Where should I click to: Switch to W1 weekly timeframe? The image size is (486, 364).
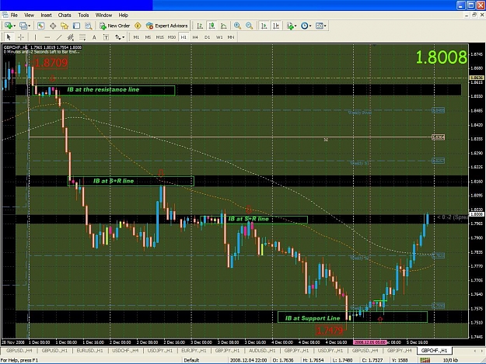pos(219,37)
